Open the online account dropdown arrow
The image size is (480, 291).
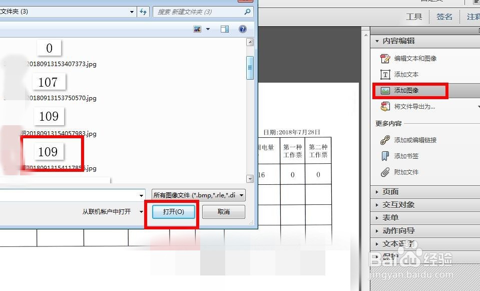(x=141, y=212)
